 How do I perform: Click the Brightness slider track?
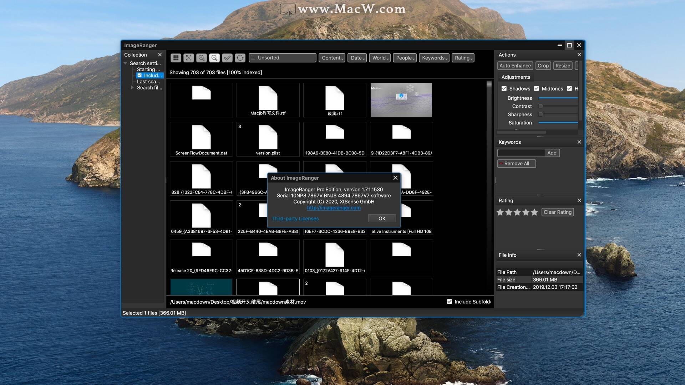[558, 98]
